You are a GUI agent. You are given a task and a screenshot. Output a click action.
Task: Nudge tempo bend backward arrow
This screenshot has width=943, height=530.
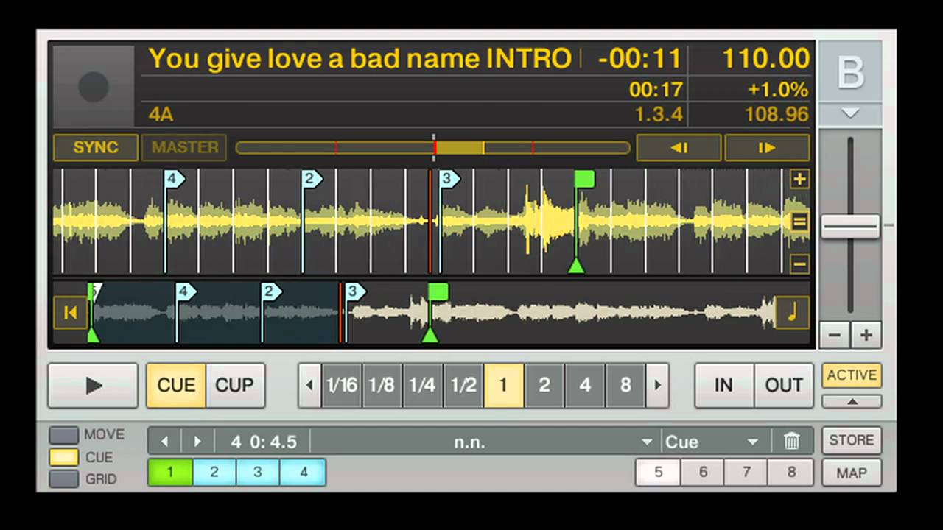[679, 147]
